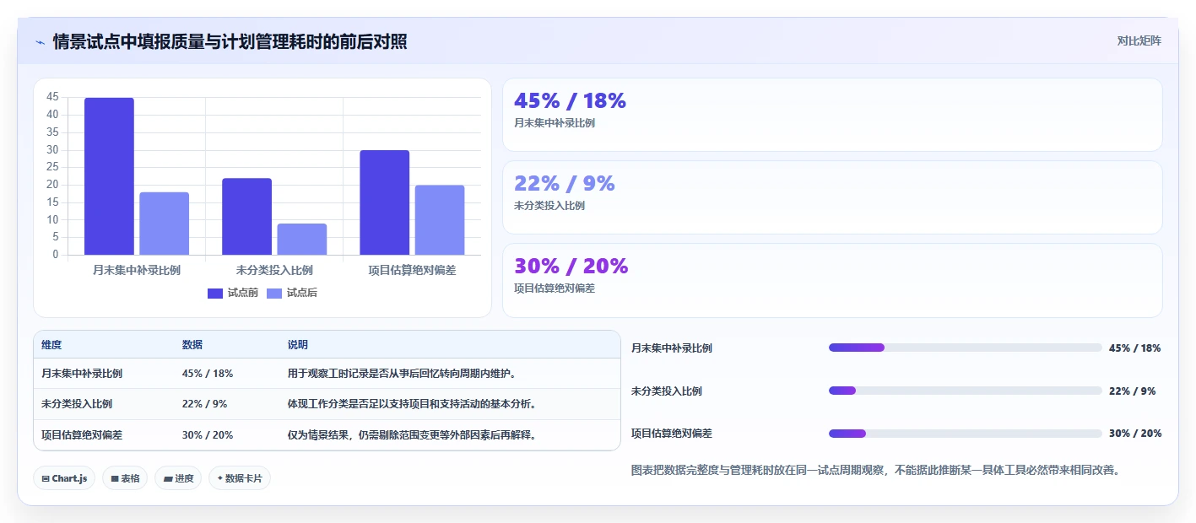This screenshot has width=1196, height=523.
Task: Click the header icon beside the title
Action: click(40, 42)
